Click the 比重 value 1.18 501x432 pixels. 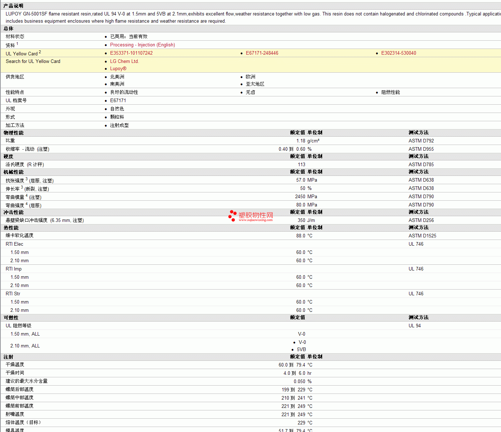[x=301, y=141]
